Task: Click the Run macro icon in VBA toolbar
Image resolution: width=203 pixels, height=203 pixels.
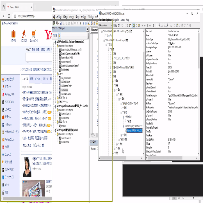Action: (x=81, y=23)
